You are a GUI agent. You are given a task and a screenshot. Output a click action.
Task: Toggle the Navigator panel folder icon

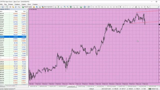pyautogui.click(x=13, y=7)
